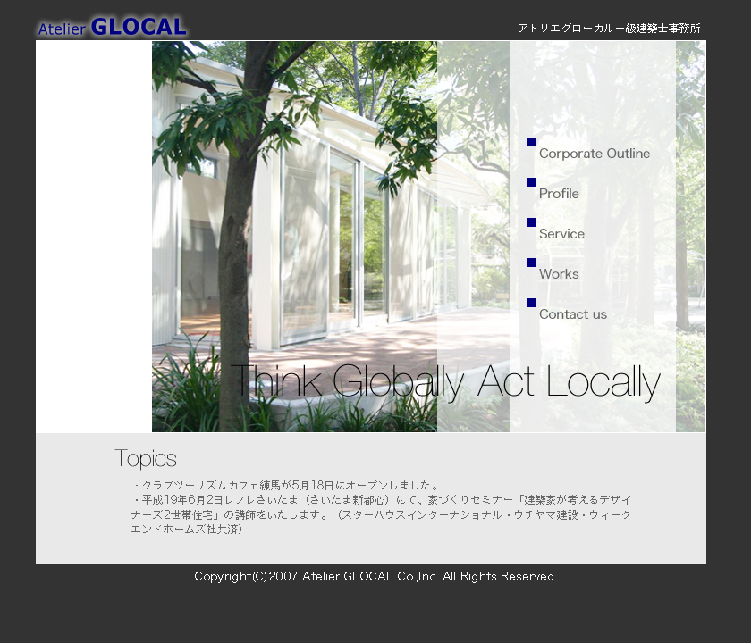Image resolution: width=751 pixels, height=643 pixels.
Task: View the Works page
Action: (559, 274)
